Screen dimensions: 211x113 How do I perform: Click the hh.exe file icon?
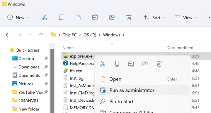[66, 70]
